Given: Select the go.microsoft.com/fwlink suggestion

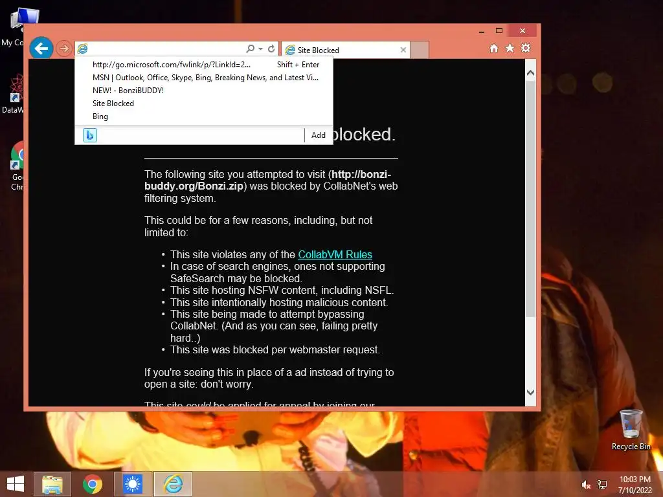Looking at the screenshot, I should pyautogui.click(x=204, y=65).
